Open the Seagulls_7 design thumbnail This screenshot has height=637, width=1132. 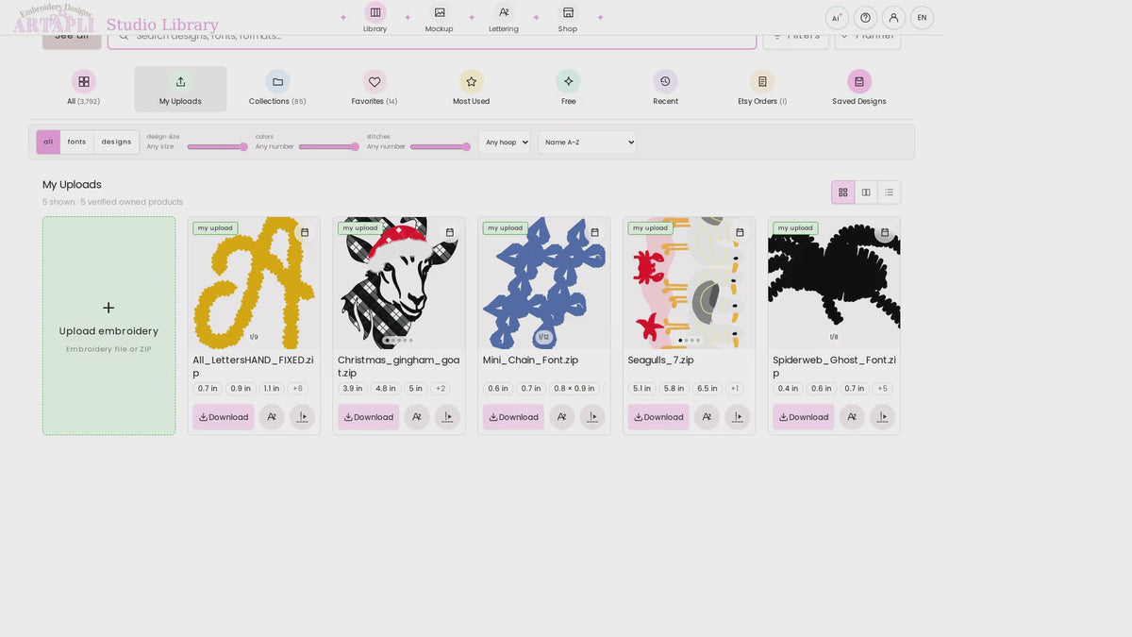pos(689,283)
